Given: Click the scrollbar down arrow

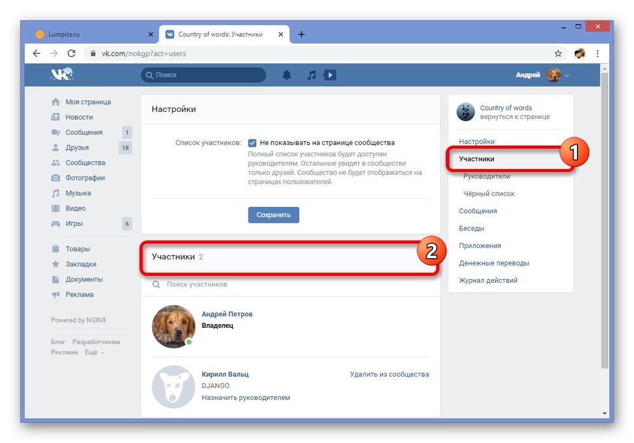Looking at the screenshot, I should click(604, 413).
